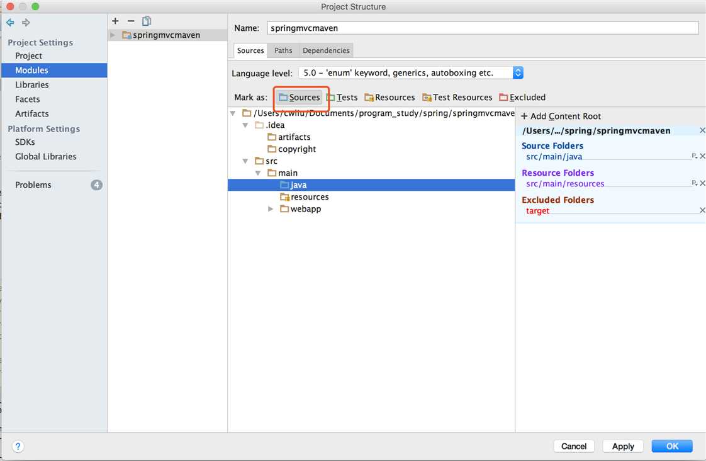This screenshot has height=461, width=706.
Task: Collapse the main folder
Action: 258,173
